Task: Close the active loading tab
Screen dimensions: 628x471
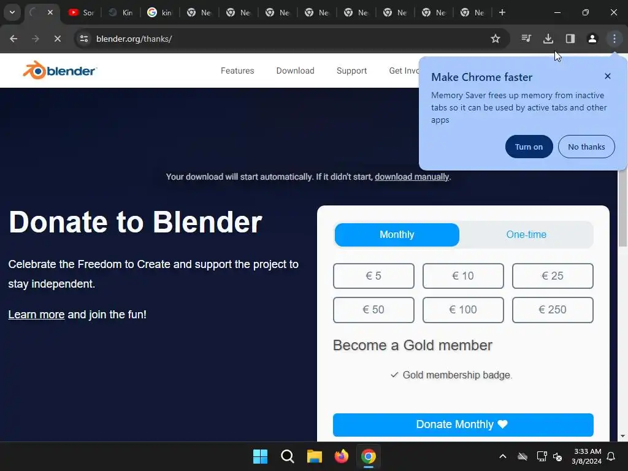Action: (x=50, y=12)
